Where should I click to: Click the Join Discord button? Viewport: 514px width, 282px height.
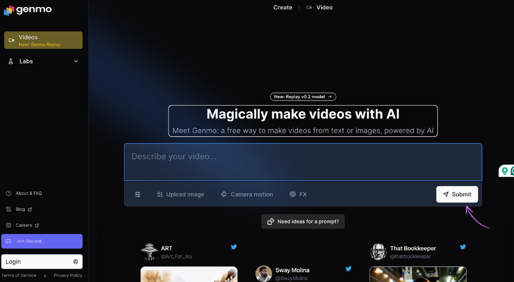[42, 241]
